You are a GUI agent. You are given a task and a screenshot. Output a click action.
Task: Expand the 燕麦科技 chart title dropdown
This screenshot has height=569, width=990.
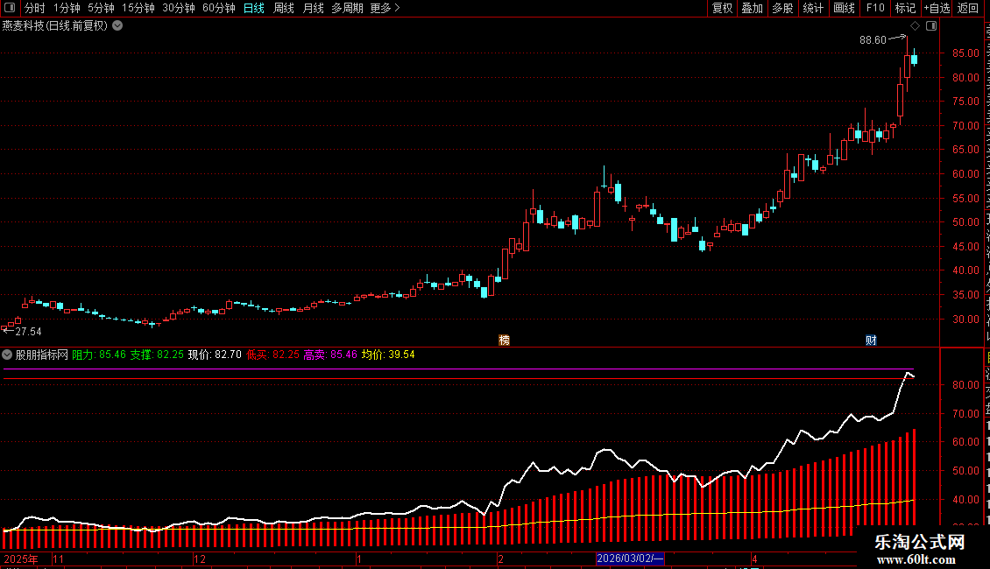pos(117,26)
